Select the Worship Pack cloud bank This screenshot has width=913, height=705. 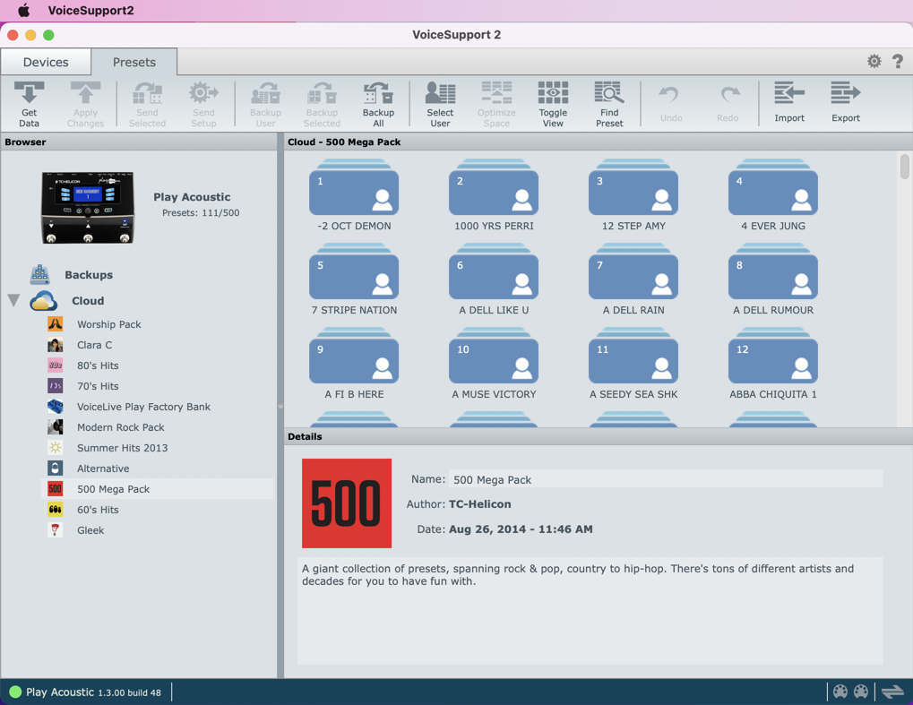pyautogui.click(x=108, y=324)
